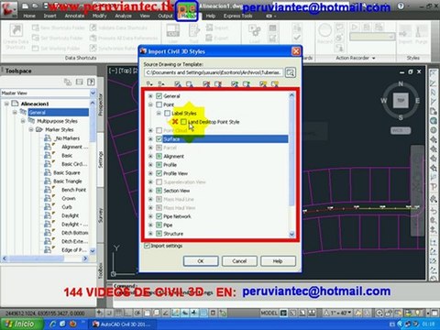
Task: Open the Insert ribbon tab
Action: [49, 16]
